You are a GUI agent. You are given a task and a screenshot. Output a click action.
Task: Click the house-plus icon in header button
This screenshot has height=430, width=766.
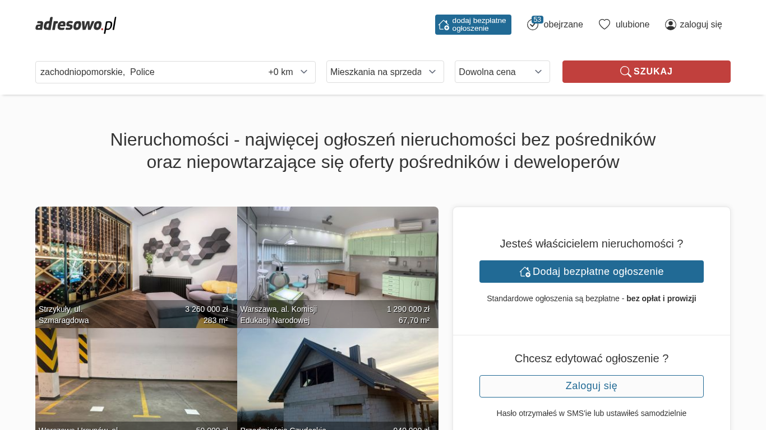tap(444, 25)
